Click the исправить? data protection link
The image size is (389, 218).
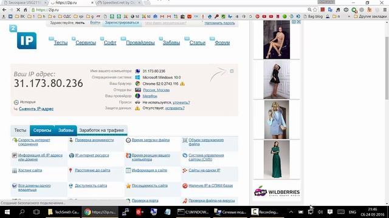(x=175, y=108)
